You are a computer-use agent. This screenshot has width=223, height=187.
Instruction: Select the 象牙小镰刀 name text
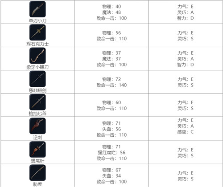coord(37,67)
